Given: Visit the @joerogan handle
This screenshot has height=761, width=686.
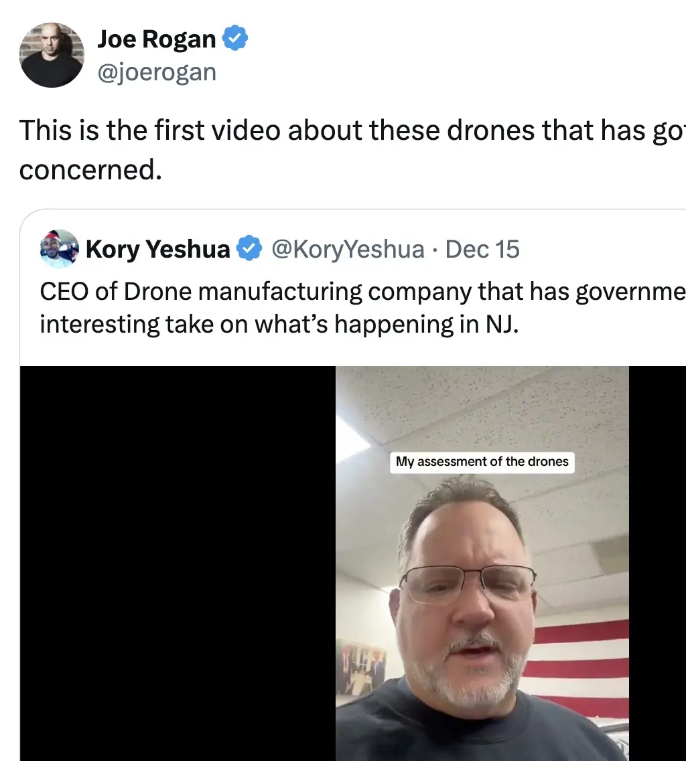Looking at the screenshot, I should coord(157,72).
